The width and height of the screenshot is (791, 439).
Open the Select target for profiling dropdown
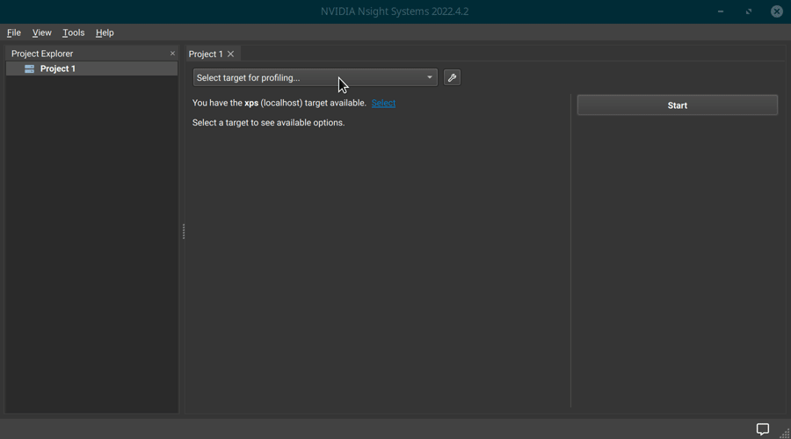[316, 77]
